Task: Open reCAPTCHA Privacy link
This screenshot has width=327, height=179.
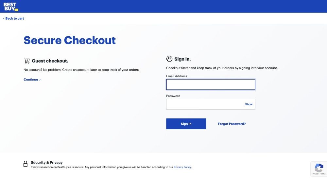Action: pyautogui.click(x=315, y=174)
